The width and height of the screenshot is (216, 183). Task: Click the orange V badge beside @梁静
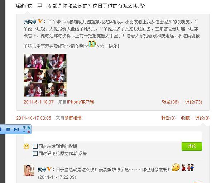point(40,21)
